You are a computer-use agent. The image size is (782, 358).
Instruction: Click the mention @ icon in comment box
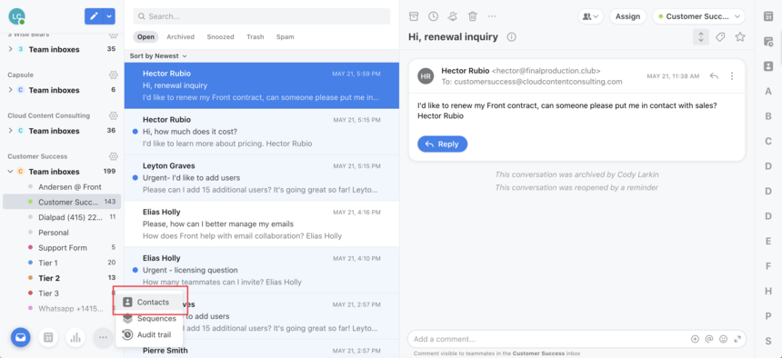(x=709, y=339)
